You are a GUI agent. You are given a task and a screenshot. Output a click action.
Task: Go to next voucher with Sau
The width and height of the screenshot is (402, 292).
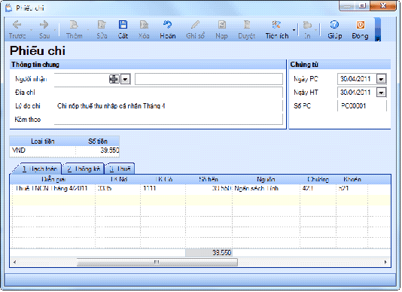(x=44, y=29)
